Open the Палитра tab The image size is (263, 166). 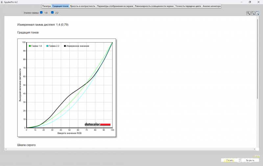point(46,6)
